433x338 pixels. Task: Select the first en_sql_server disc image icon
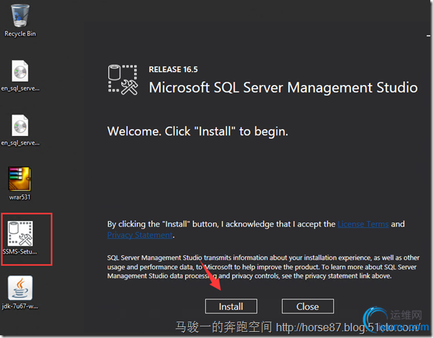[20, 72]
